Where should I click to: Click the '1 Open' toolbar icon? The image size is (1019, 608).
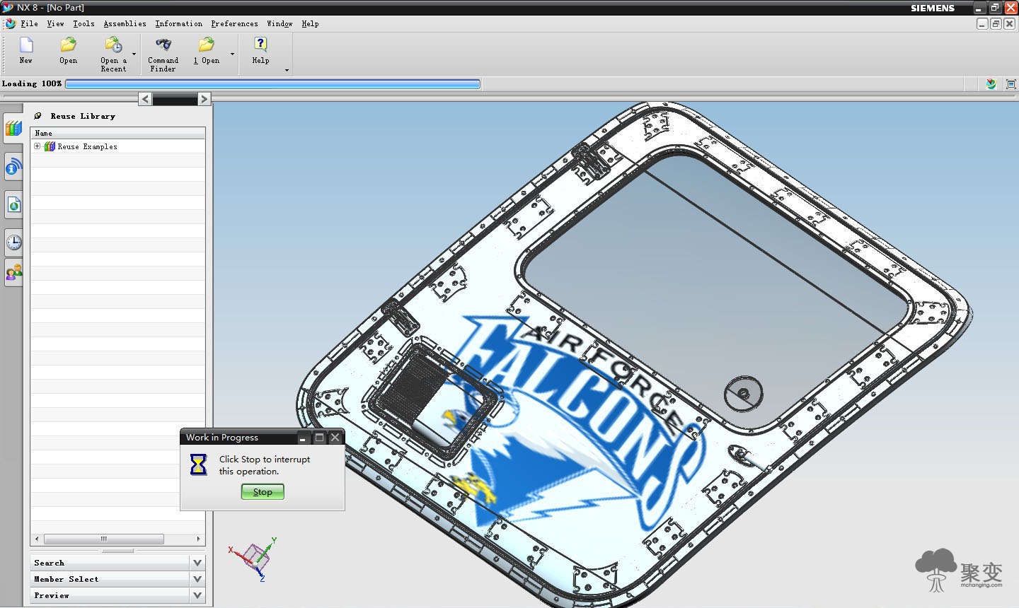coord(207,45)
